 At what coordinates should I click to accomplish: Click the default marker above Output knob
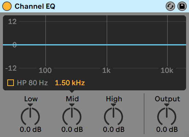(x=167, y=105)
